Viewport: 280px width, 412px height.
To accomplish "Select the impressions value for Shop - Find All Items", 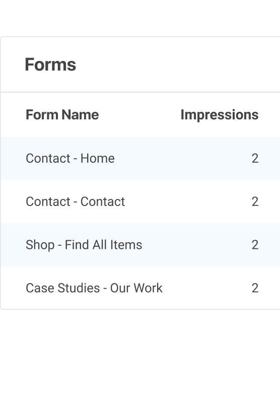I will 255,245.
